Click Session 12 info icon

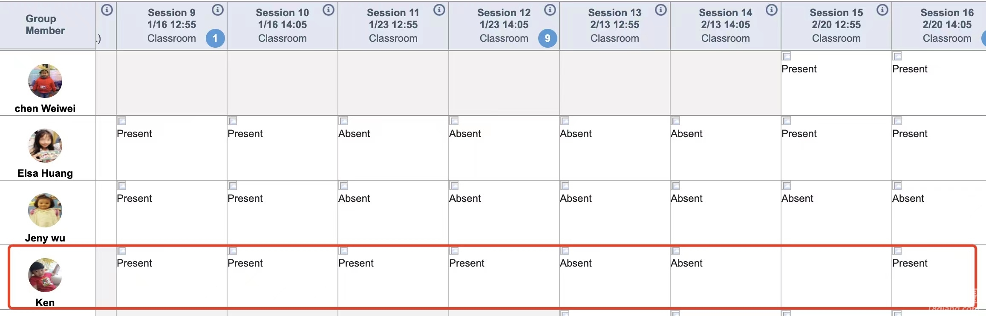(x=550, y=10)
